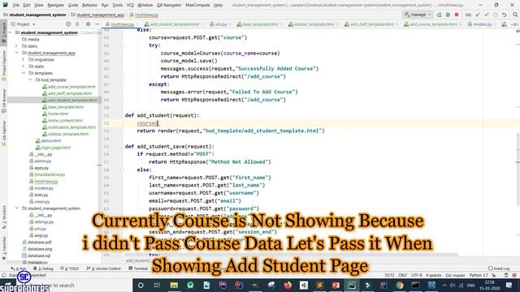520x292 pixels.
Task: Launch Firefox from the taskbar
Action: 288,285
